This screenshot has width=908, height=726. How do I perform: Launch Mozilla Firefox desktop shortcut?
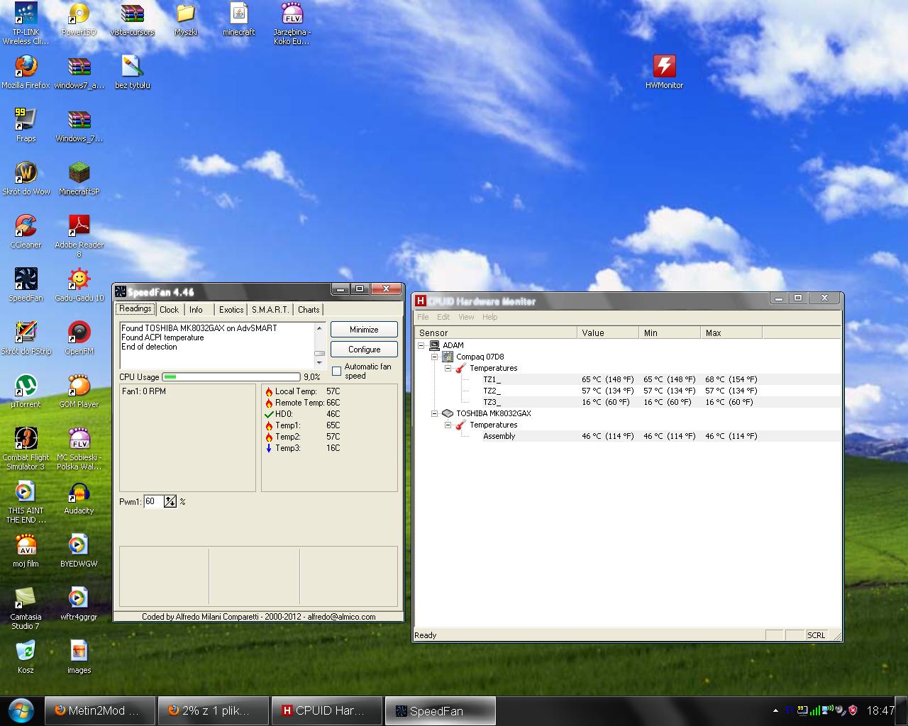click(x=26, y=72)
